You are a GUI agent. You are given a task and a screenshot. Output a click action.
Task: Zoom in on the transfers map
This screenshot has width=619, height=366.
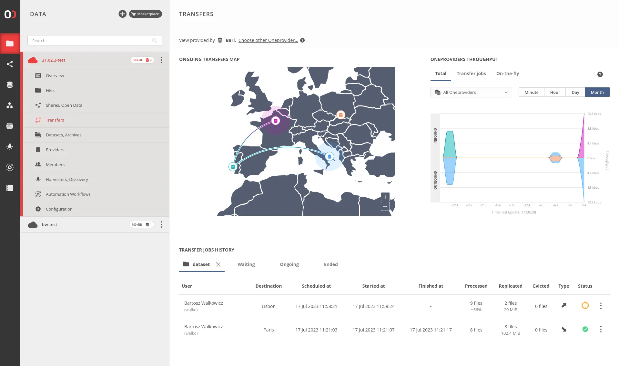click(x=385, y=197)
